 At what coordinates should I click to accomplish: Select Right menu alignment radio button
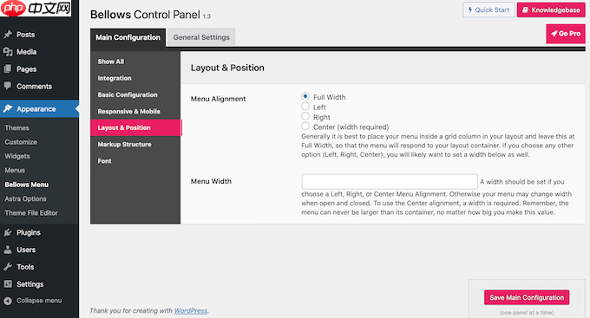[305, 116]
